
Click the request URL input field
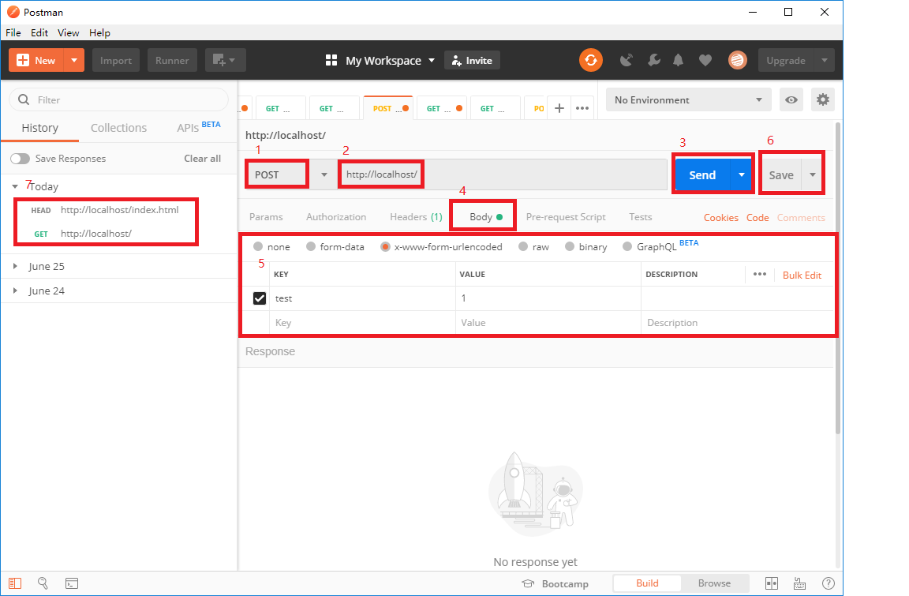click(x=503, y=174)
